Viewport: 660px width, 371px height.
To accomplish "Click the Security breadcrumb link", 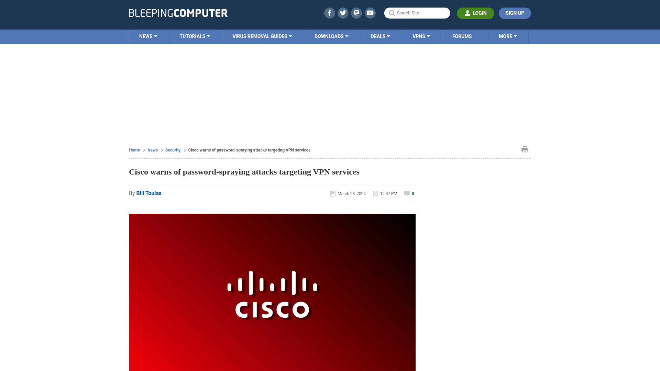I will coord(173,150).
